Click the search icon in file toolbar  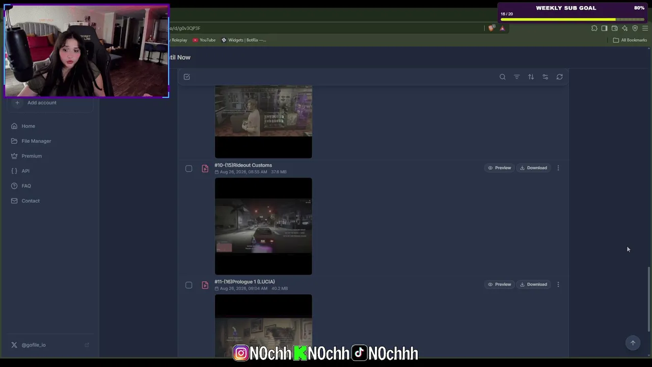point(502,77)
